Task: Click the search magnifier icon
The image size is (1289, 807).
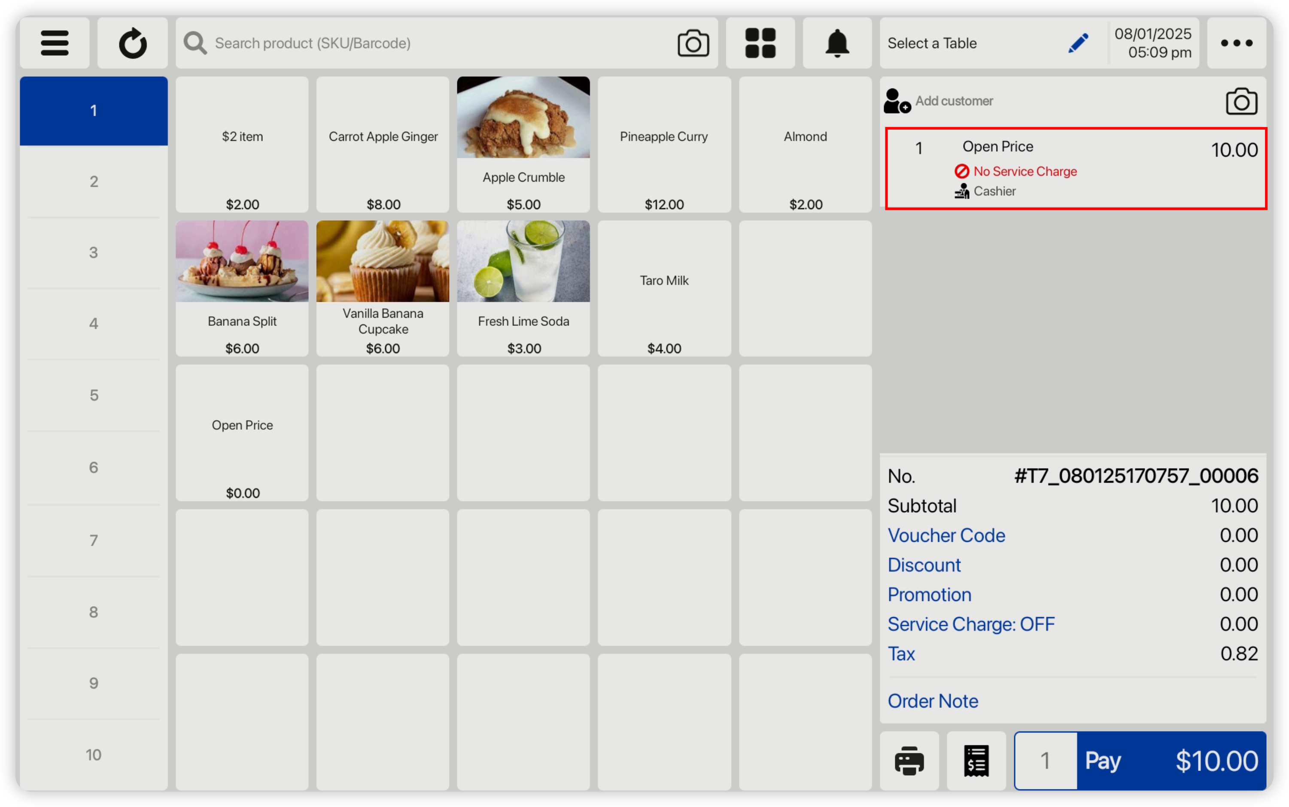Action: point(195,42)
